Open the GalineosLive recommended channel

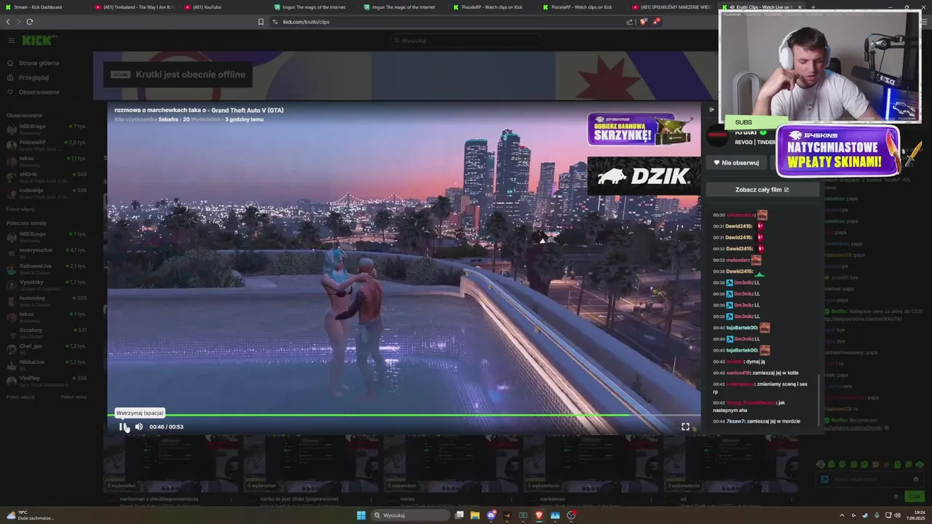click(x=46, y=268)
